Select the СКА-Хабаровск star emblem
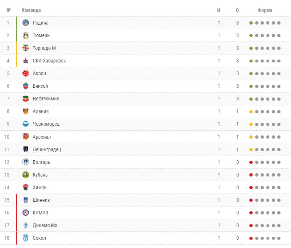 [26, 61]
